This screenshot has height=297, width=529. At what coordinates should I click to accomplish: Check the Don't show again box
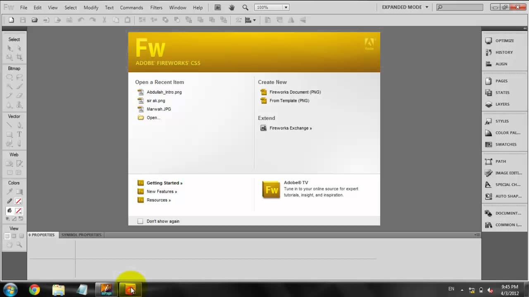[140, 221]
